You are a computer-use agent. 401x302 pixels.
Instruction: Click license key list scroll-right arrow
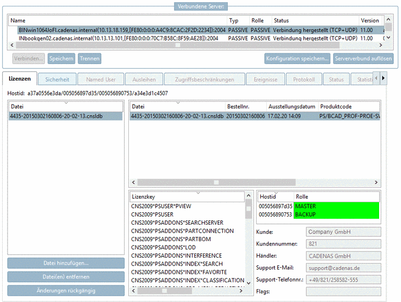241,291
